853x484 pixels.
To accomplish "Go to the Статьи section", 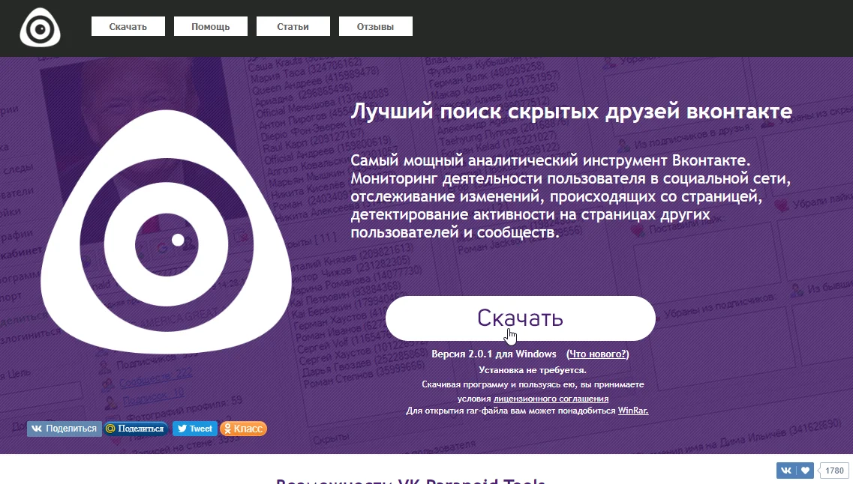I will [x=293, y=27].
